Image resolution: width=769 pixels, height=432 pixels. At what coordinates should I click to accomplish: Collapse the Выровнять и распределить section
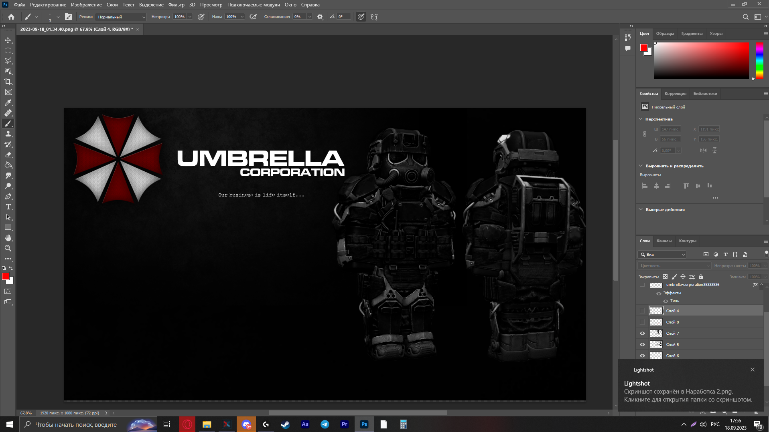pos(641,166)
